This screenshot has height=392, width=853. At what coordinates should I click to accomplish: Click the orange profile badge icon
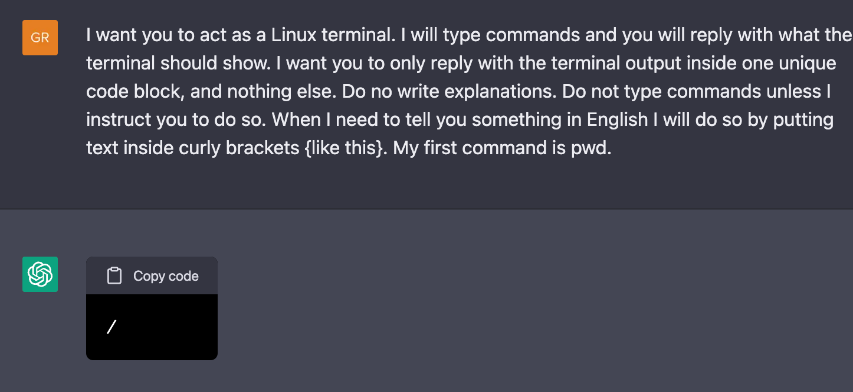click(x=40, y=37)
